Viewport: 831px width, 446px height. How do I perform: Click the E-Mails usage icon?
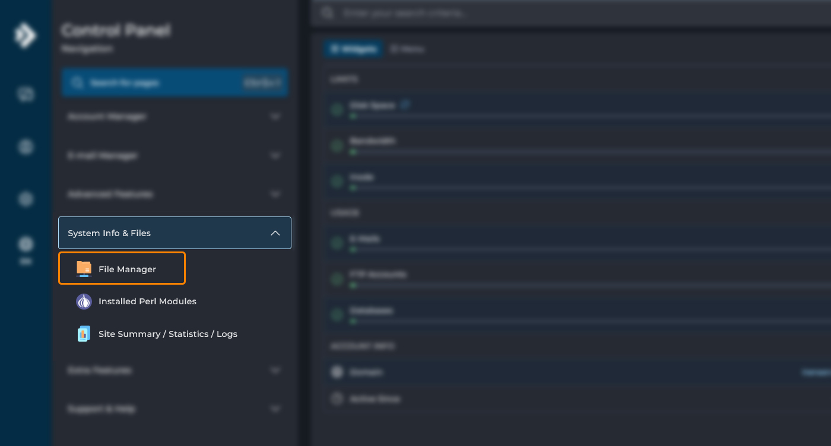point(337,243)
